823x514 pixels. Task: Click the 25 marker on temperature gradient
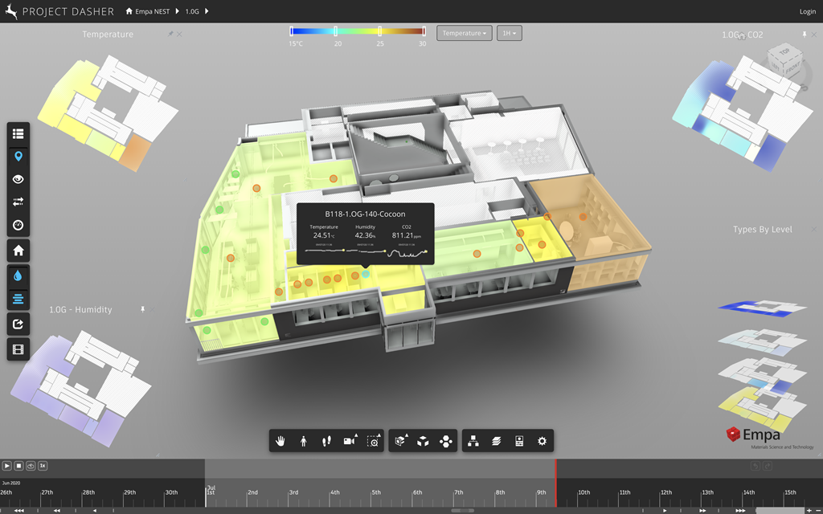coord(379,32)
